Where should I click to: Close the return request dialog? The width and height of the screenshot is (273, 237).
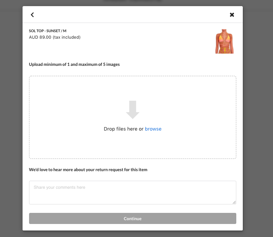[232, 15]
